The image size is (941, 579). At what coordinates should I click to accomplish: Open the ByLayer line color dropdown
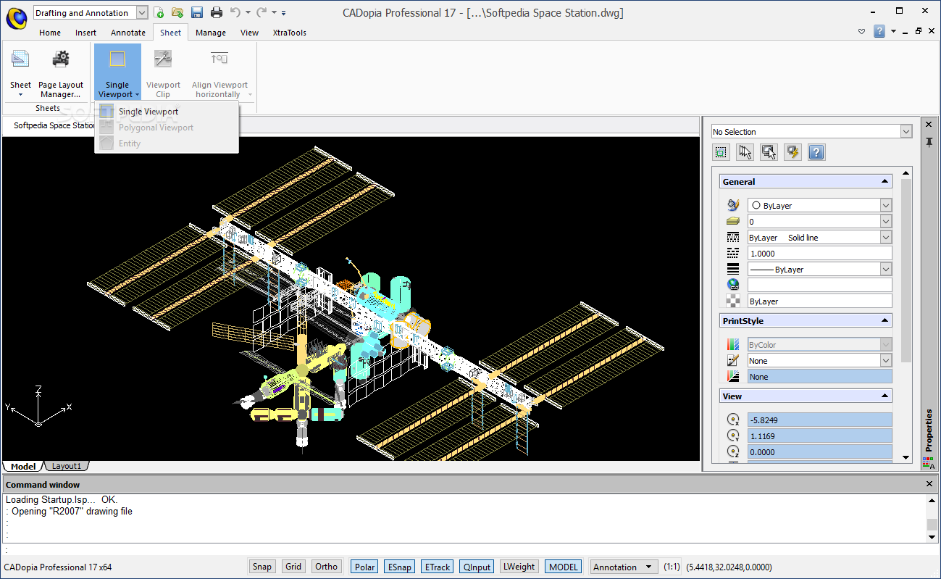(x=886, y=206)
